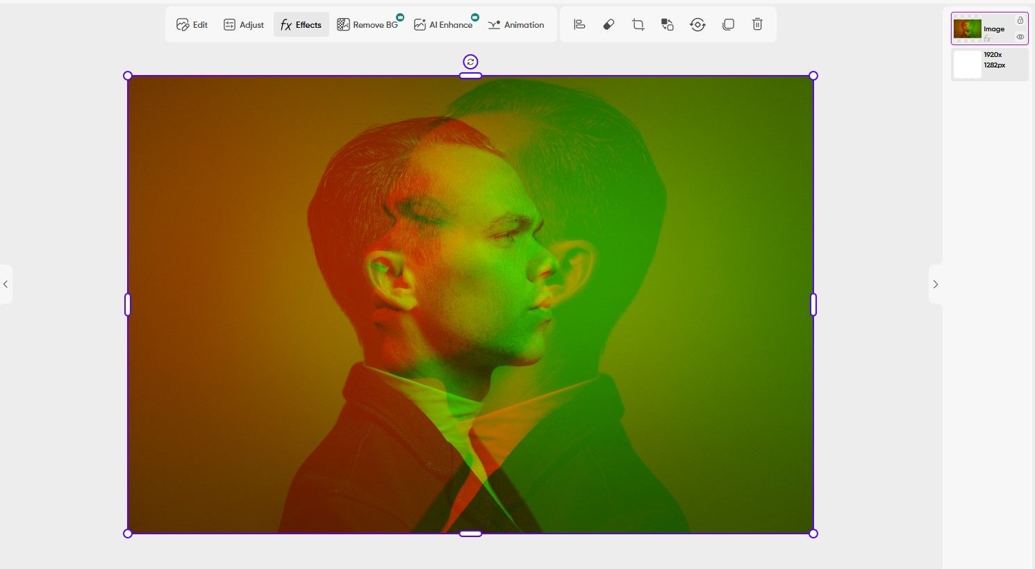Select the Eraser tool in the toolbar
The image size is (1035, 569).
click(x=608, y=24)
